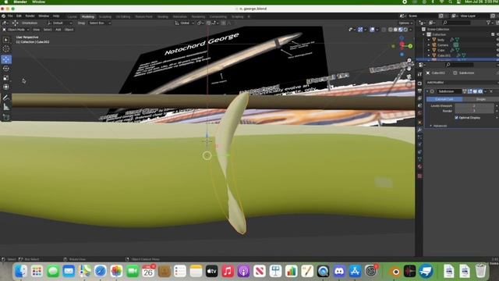499x281 pixels.
Task: Toggle Collection exclude checkbox in outliner
Action: 493,34
